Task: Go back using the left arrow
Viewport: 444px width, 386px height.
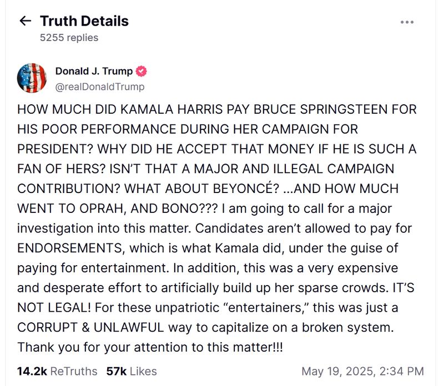Action: click(x=25, y=22)
